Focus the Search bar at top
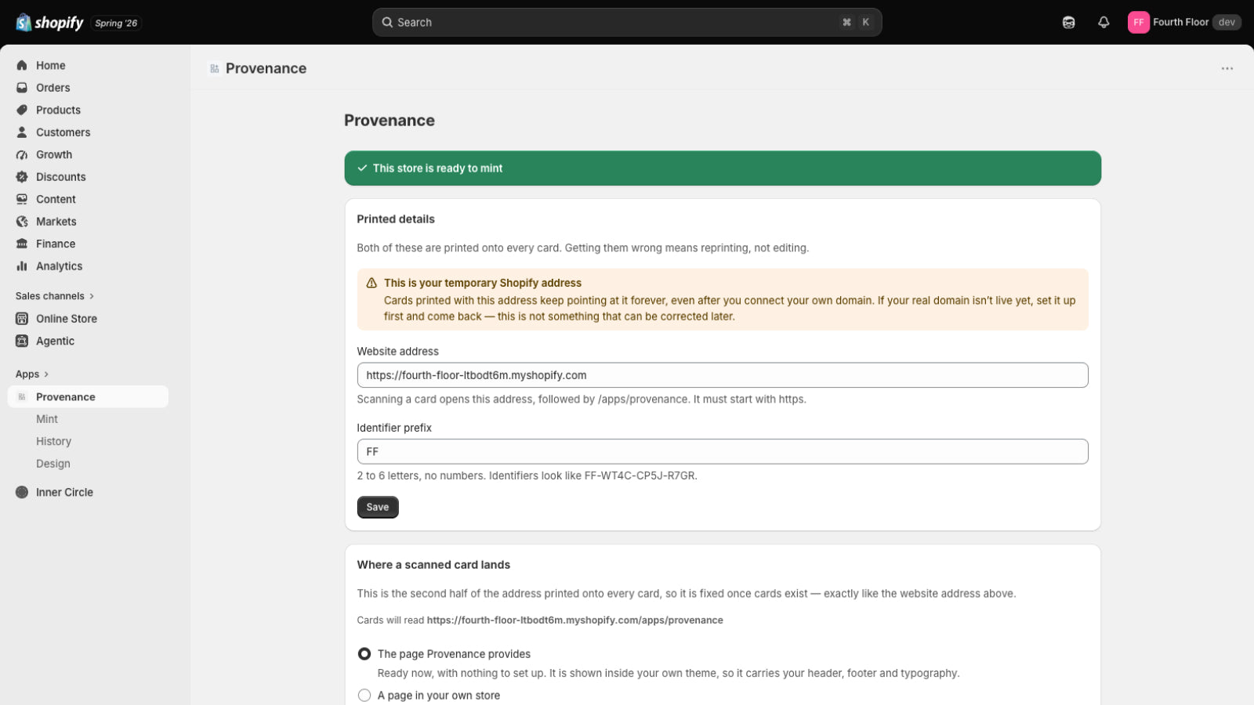Viewport: 1254px width, 705px height. tap(627, 22)
